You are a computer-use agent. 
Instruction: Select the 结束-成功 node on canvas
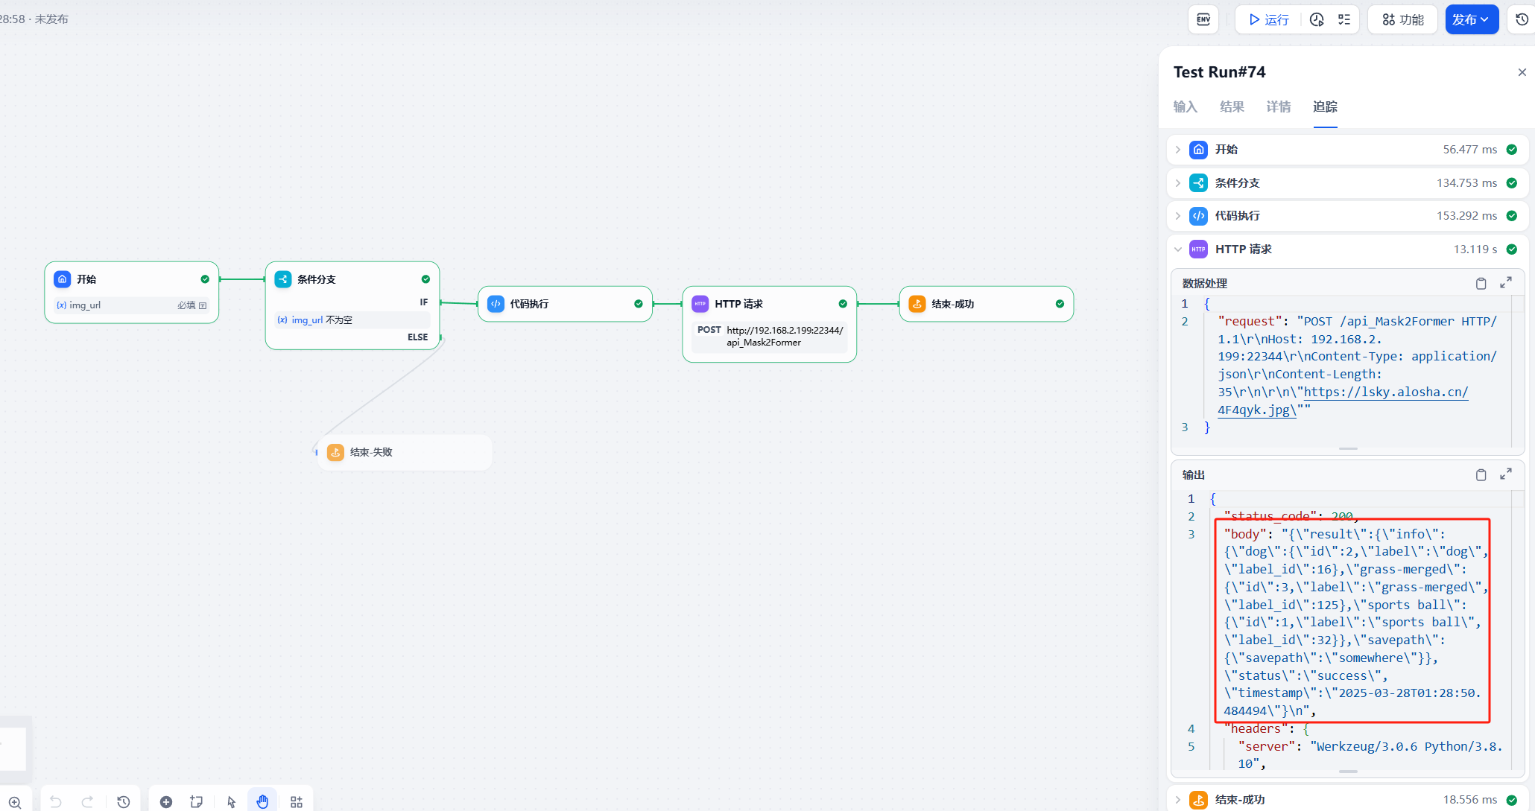(987, 304)
